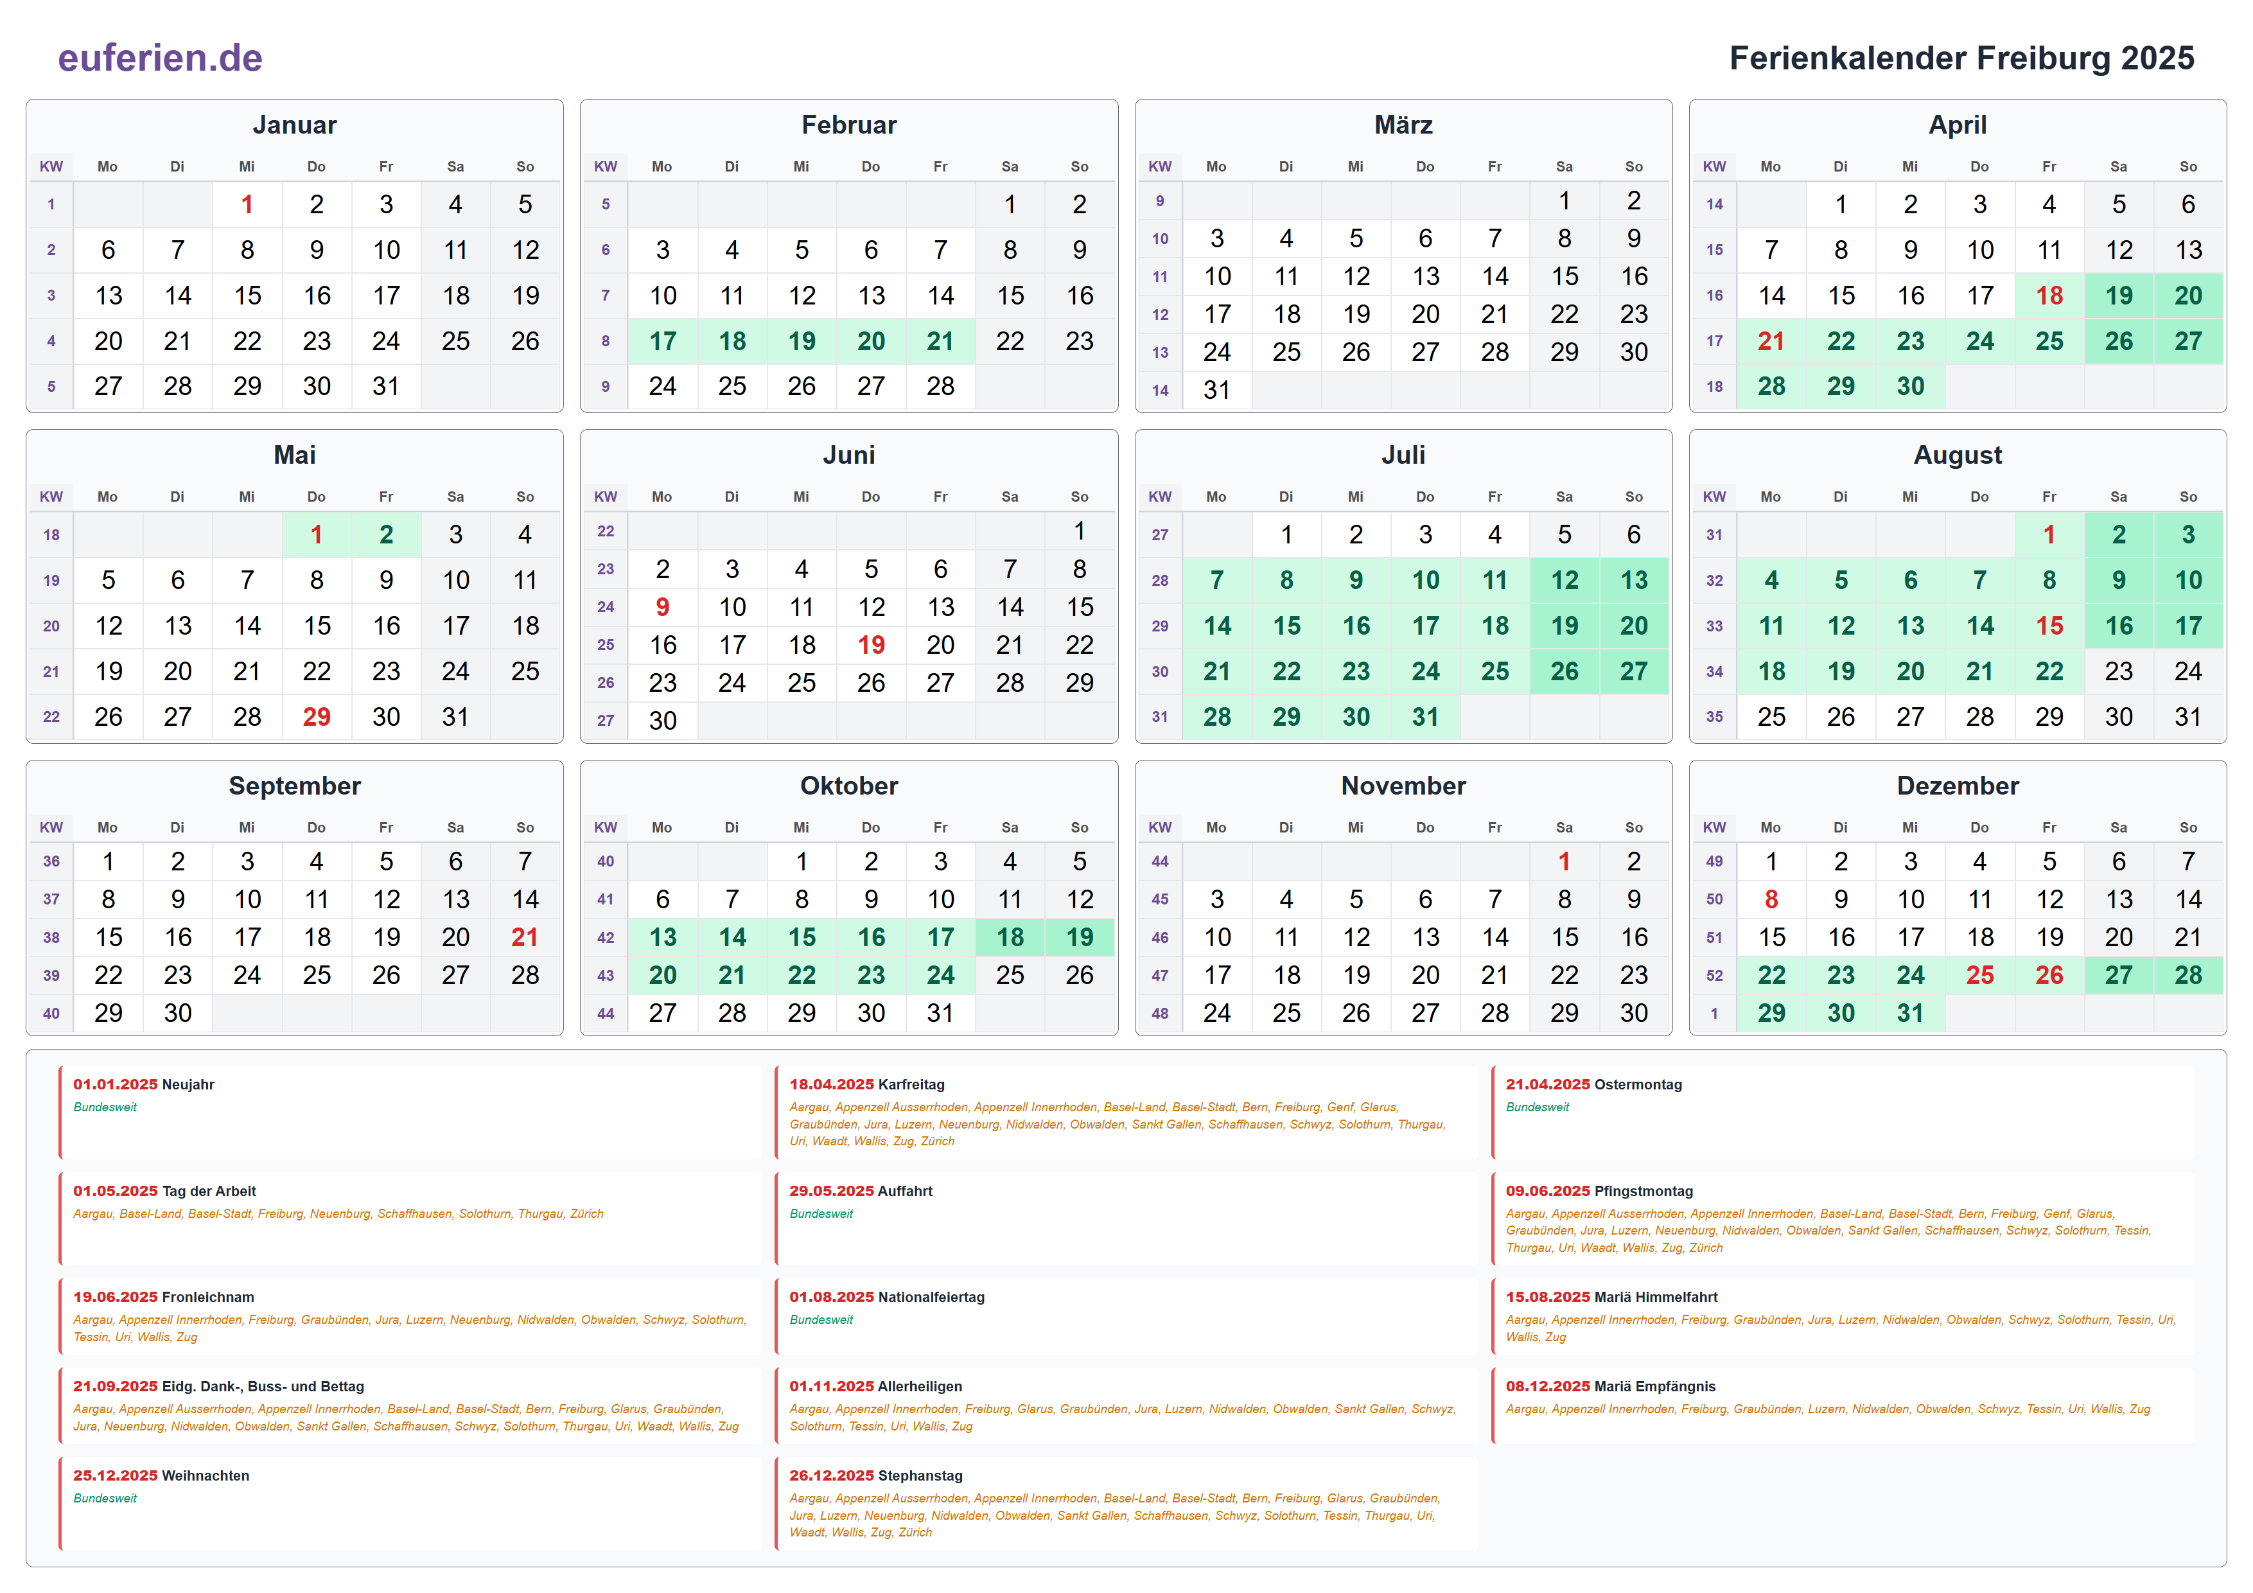Select the August month heading
This screenshot has height=1593, width=2253.
[x=1958, y=454]
